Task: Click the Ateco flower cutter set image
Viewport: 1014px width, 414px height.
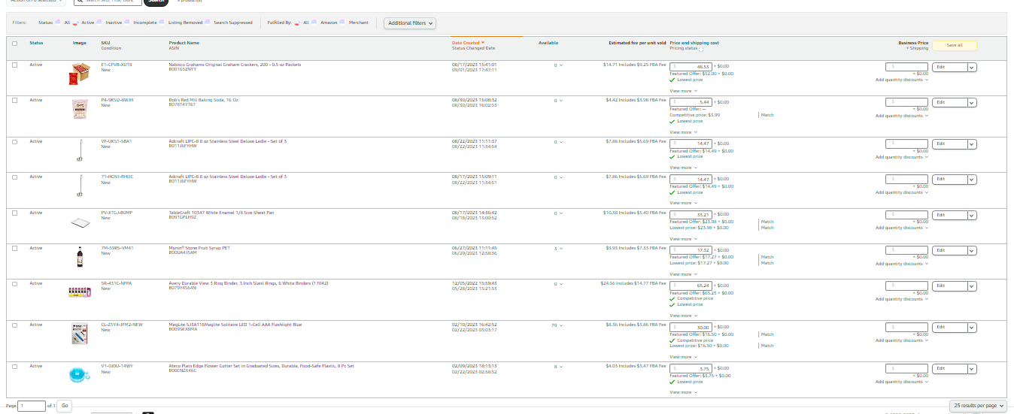Action: pos(80,373)
